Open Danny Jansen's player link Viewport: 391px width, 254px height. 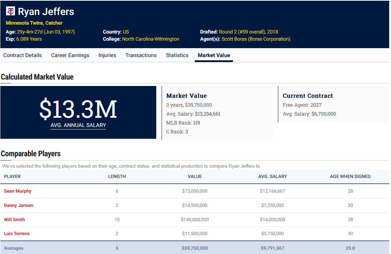(19, 205)
